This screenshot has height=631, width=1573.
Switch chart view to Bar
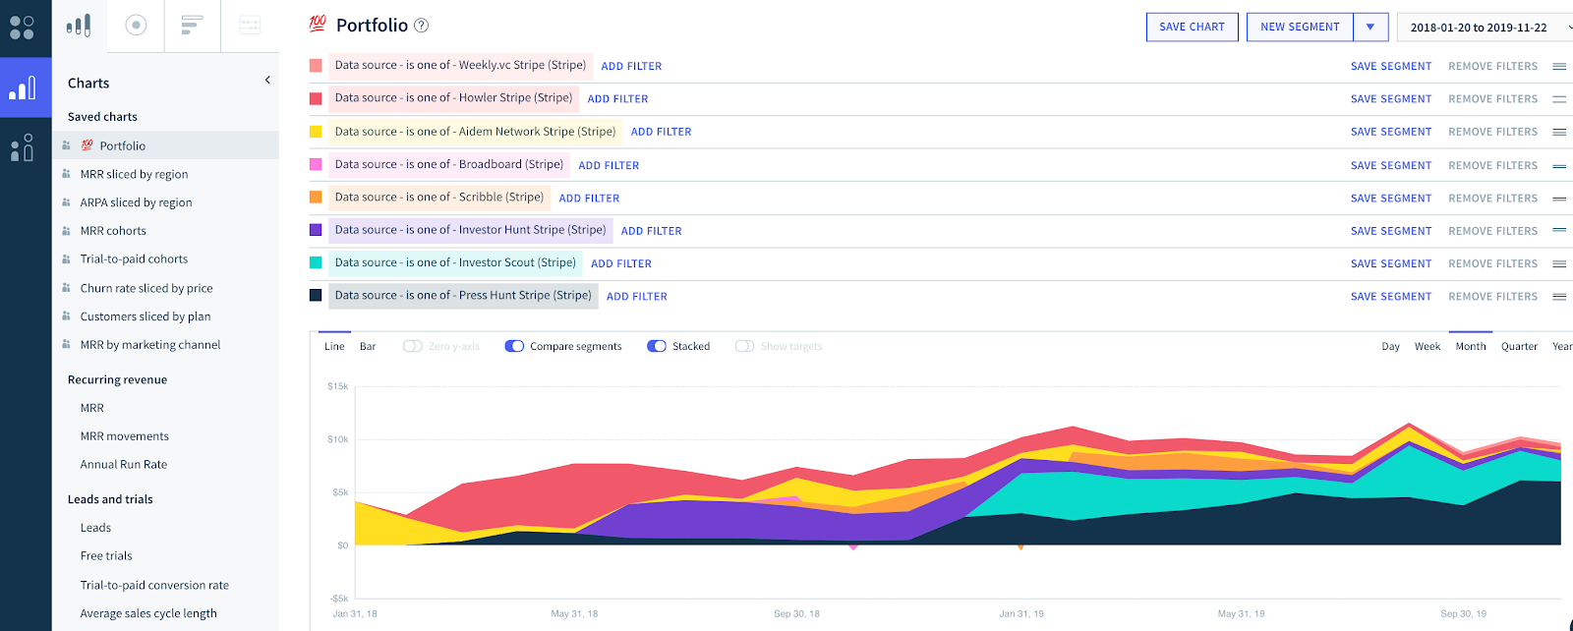368,346
